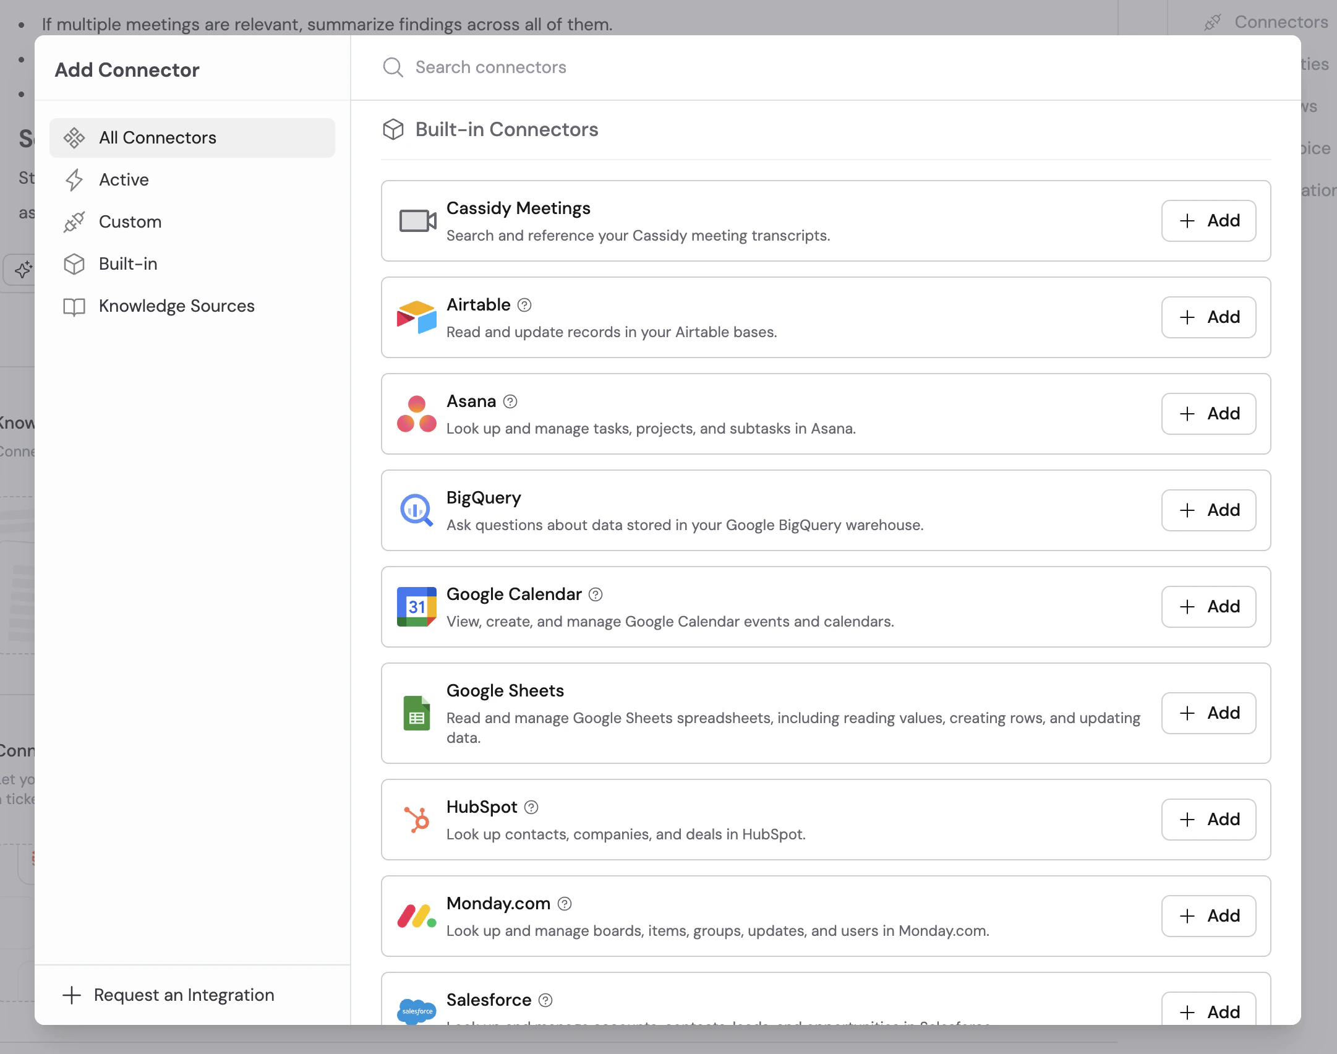Open the Google Calendar help tooltip
This screenshot has height=1054, width=1337.
pyautogui.click(x=596, y=594)
